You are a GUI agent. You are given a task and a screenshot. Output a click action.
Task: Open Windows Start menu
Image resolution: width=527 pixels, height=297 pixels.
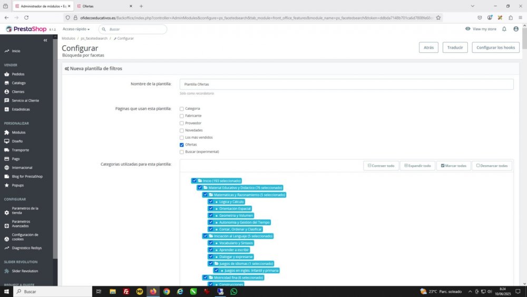[x=6, y=292]
